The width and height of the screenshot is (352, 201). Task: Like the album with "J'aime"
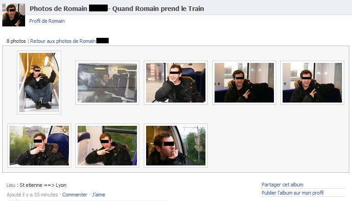point(99,195)
